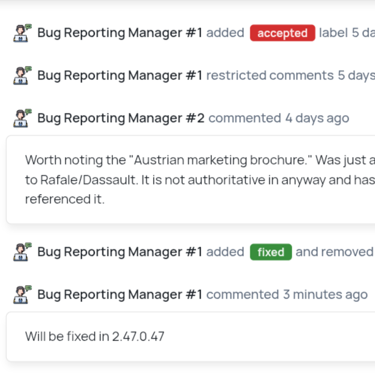Open Bug Reporting Manager #1 name on restricted comments event
The width and height of the screenshot is (375, 375).
pos(119,75)
